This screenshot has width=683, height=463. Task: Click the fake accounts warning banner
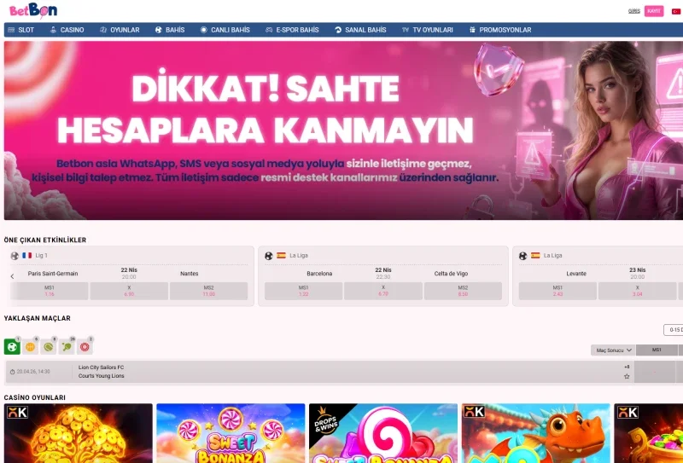point(343,130)
